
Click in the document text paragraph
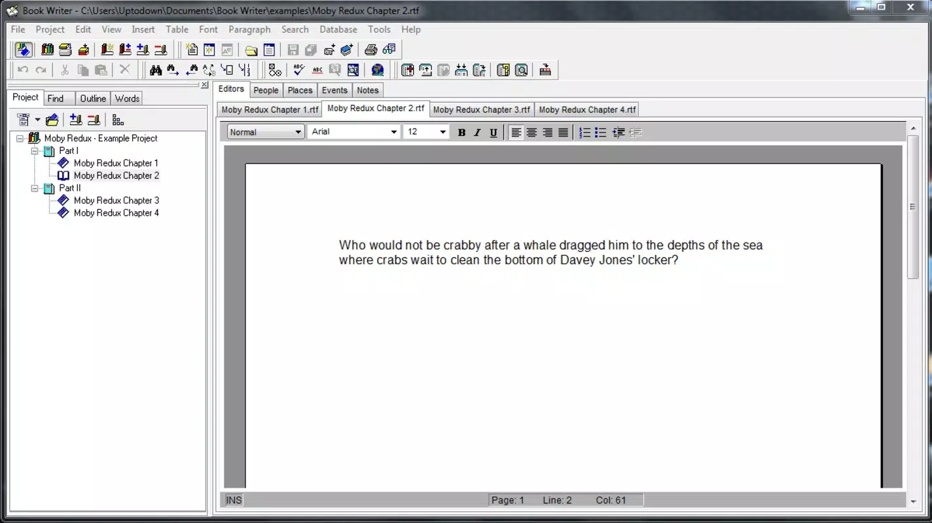click(x=550, y=252)
